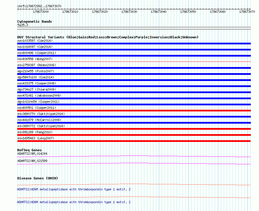259x211 pixels.
Task: Select ruler position 178673060
Action: pos(218,12)
